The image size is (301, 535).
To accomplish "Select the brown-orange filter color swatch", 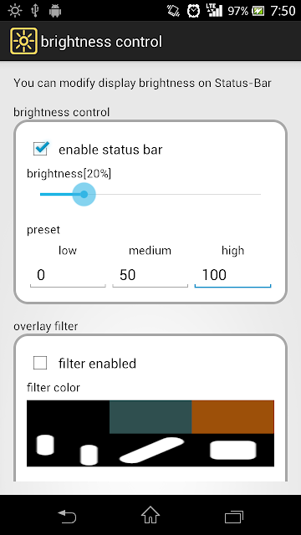I will (232, 417).
